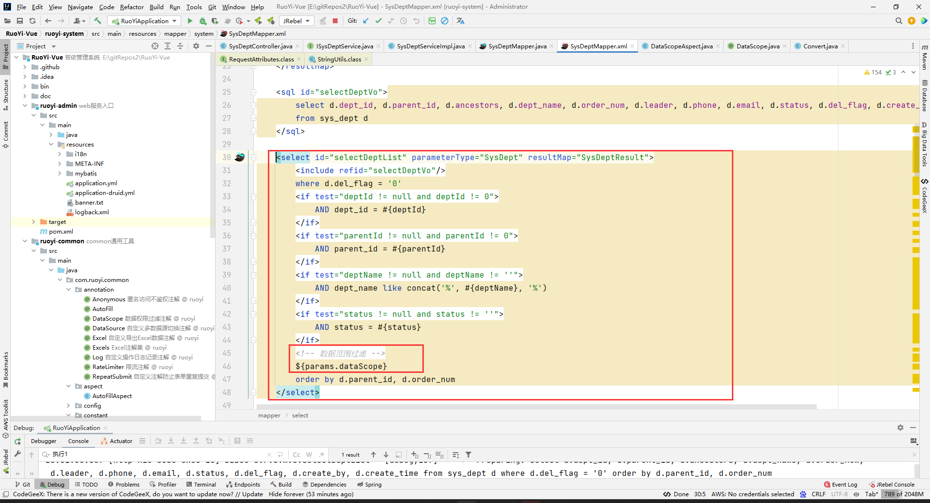930x503 pixels.
Task: Expand the target folder
Action: pyautogui.click(x=33, y=222)
